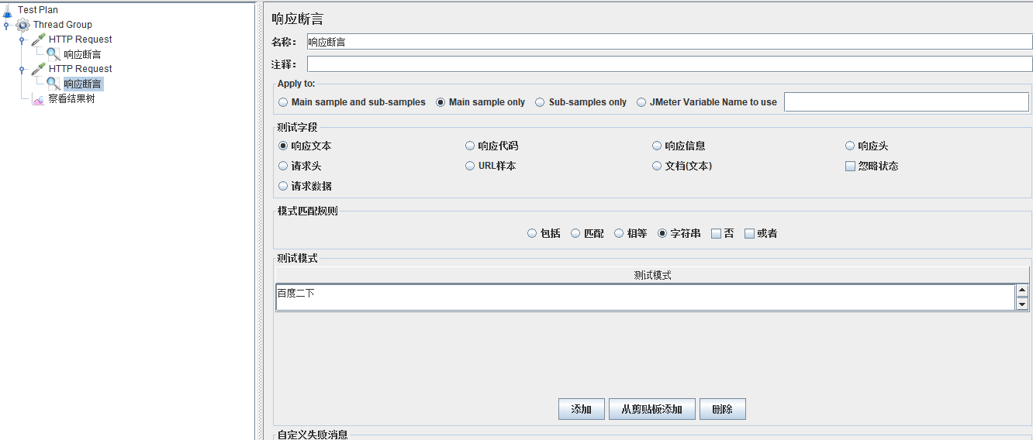Click the Test Plan flask icon
The image size is (1033, 440).
(x=8, y=10)
